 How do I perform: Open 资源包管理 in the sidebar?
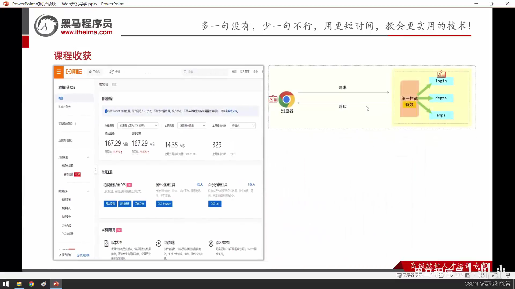(x=67, y=166)
